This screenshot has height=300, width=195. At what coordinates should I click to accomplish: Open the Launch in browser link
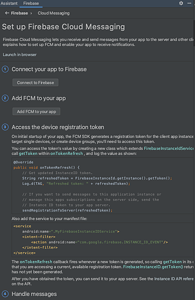click(19, 54)
